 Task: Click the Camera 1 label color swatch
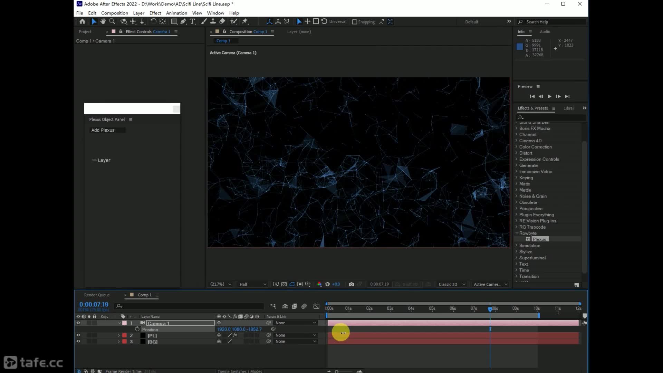[124, 323]
